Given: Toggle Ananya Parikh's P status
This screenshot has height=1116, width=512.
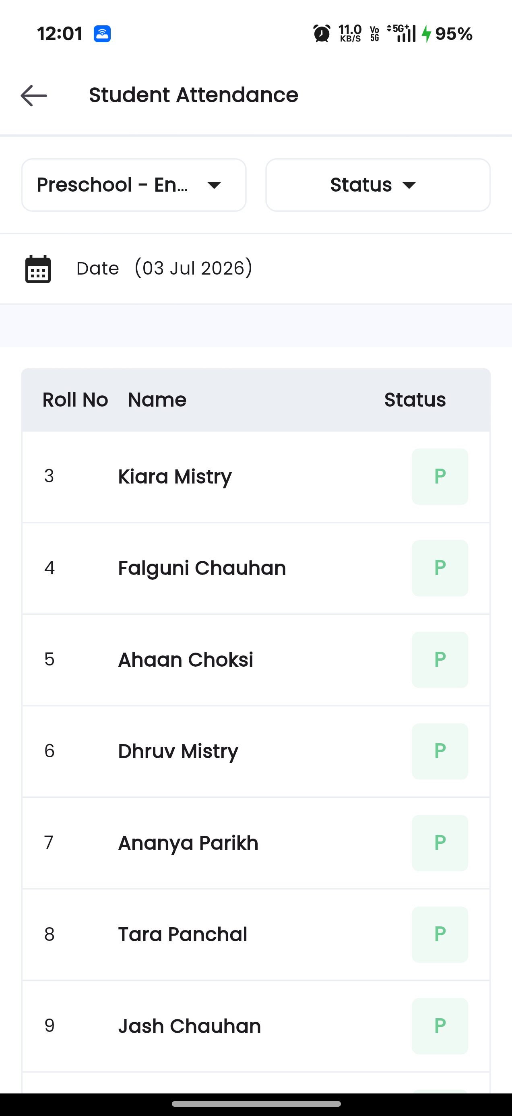Looking at the screenshot, I should [440, 843].
